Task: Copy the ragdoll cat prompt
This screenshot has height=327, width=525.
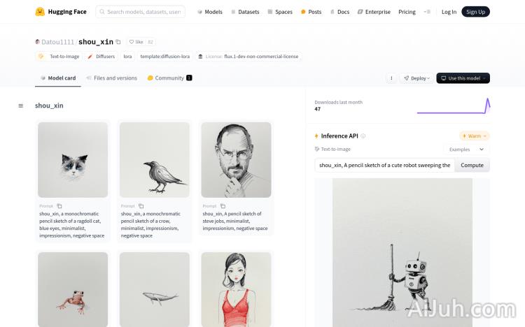Action: [59, 206]
